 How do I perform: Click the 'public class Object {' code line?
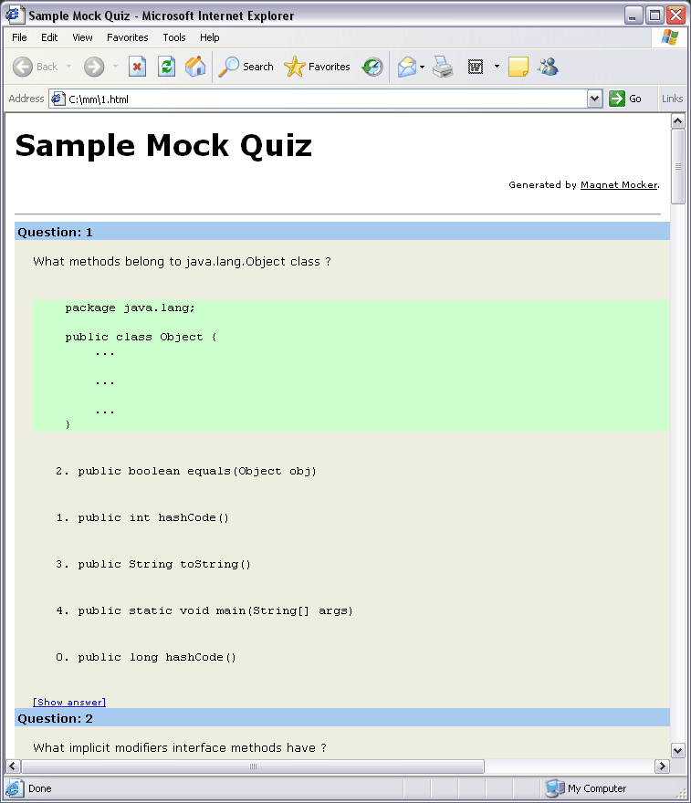(141, 337)
